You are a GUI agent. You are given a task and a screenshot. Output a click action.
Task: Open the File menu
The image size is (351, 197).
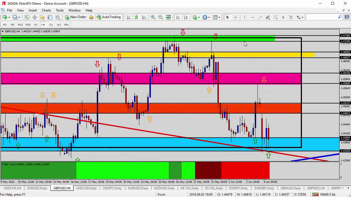[x=10, y=10]
